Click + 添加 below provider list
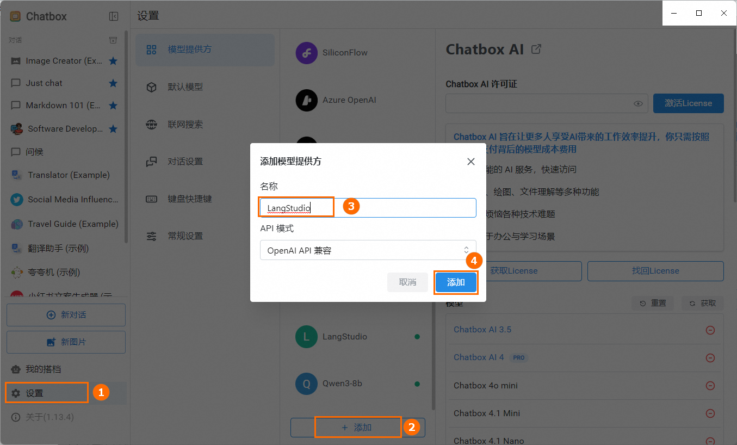The image size is (737, 445). click(358, 428)
